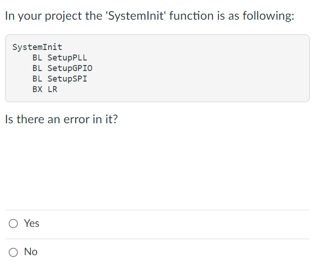
Task: Click the BX LR code line
Action: pos(45,89)
